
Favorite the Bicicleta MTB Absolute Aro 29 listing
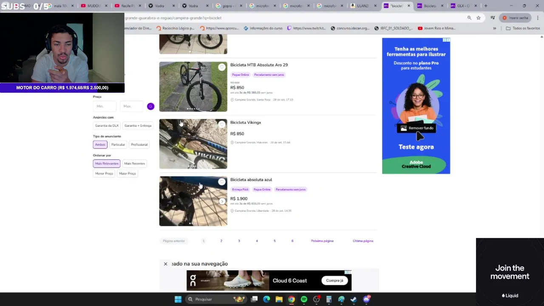click(221, 67)
